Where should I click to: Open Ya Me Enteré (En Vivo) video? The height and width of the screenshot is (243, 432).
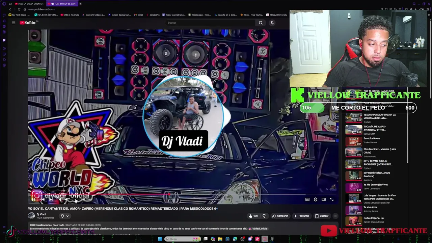[371, 187]
